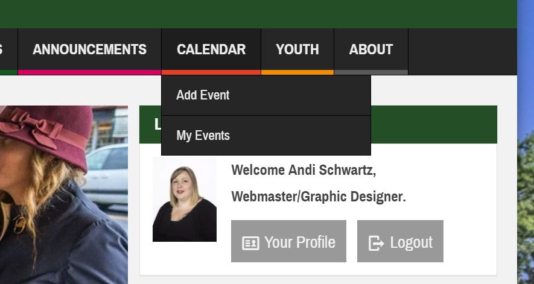Image resolution: width=534 pixels, height=284 pixels.
Task: Click the ID card icon on Your Profile
Action: (250, 243)
